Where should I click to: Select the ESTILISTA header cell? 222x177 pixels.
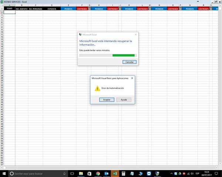[52, 8]
